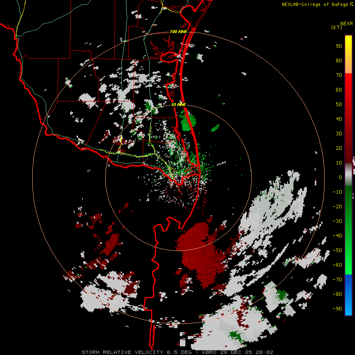
Task: Click the [KT] units label
Action: [336, 27]
